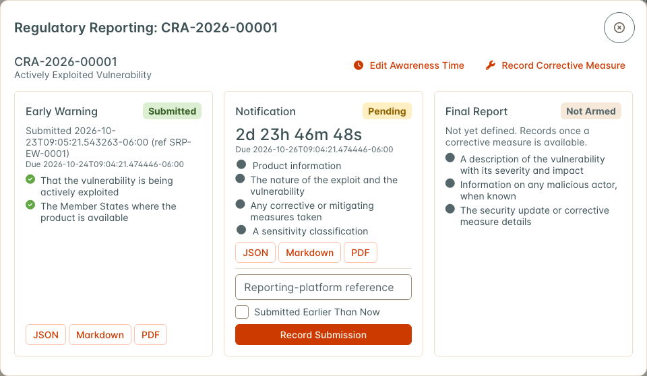This screenshot has height=376, width=647.
Task: Open Edit Awareness Time
Action: [408, 65]
